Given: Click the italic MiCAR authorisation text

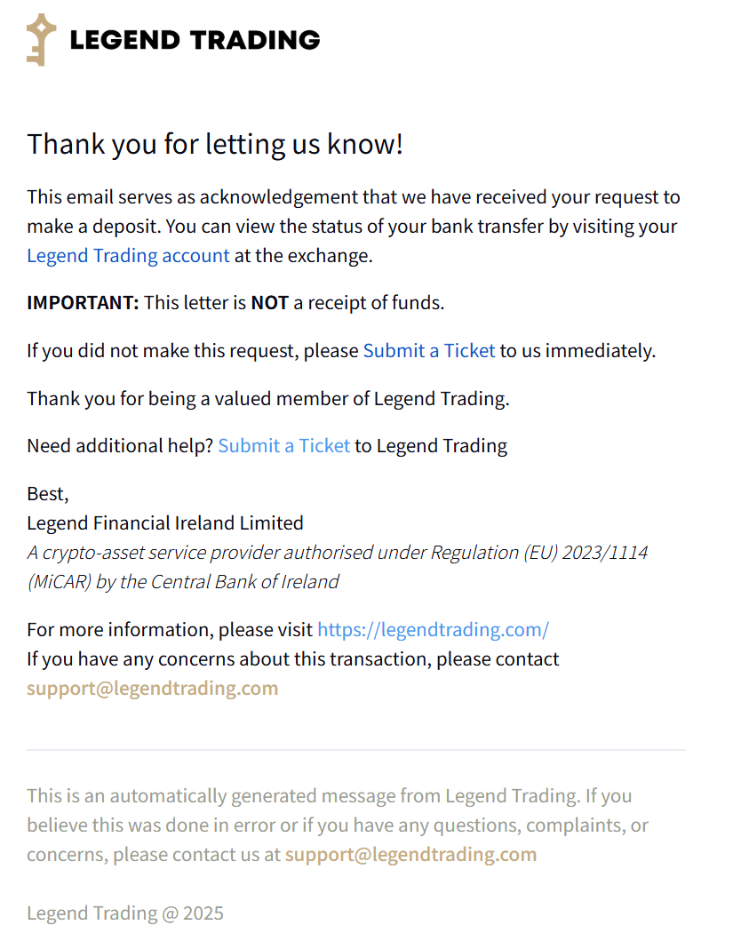Looking at the screenshot, I should [x=338, y=567].
